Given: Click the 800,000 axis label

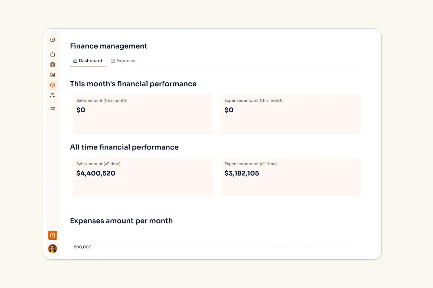Looking at the screenshot, I should click(x=83, y=247).
